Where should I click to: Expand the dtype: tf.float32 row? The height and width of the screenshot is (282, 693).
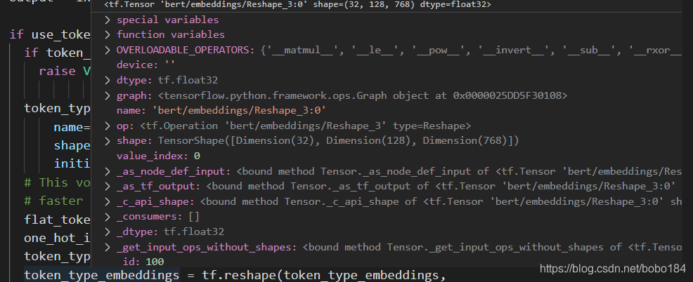pos(107,80)
